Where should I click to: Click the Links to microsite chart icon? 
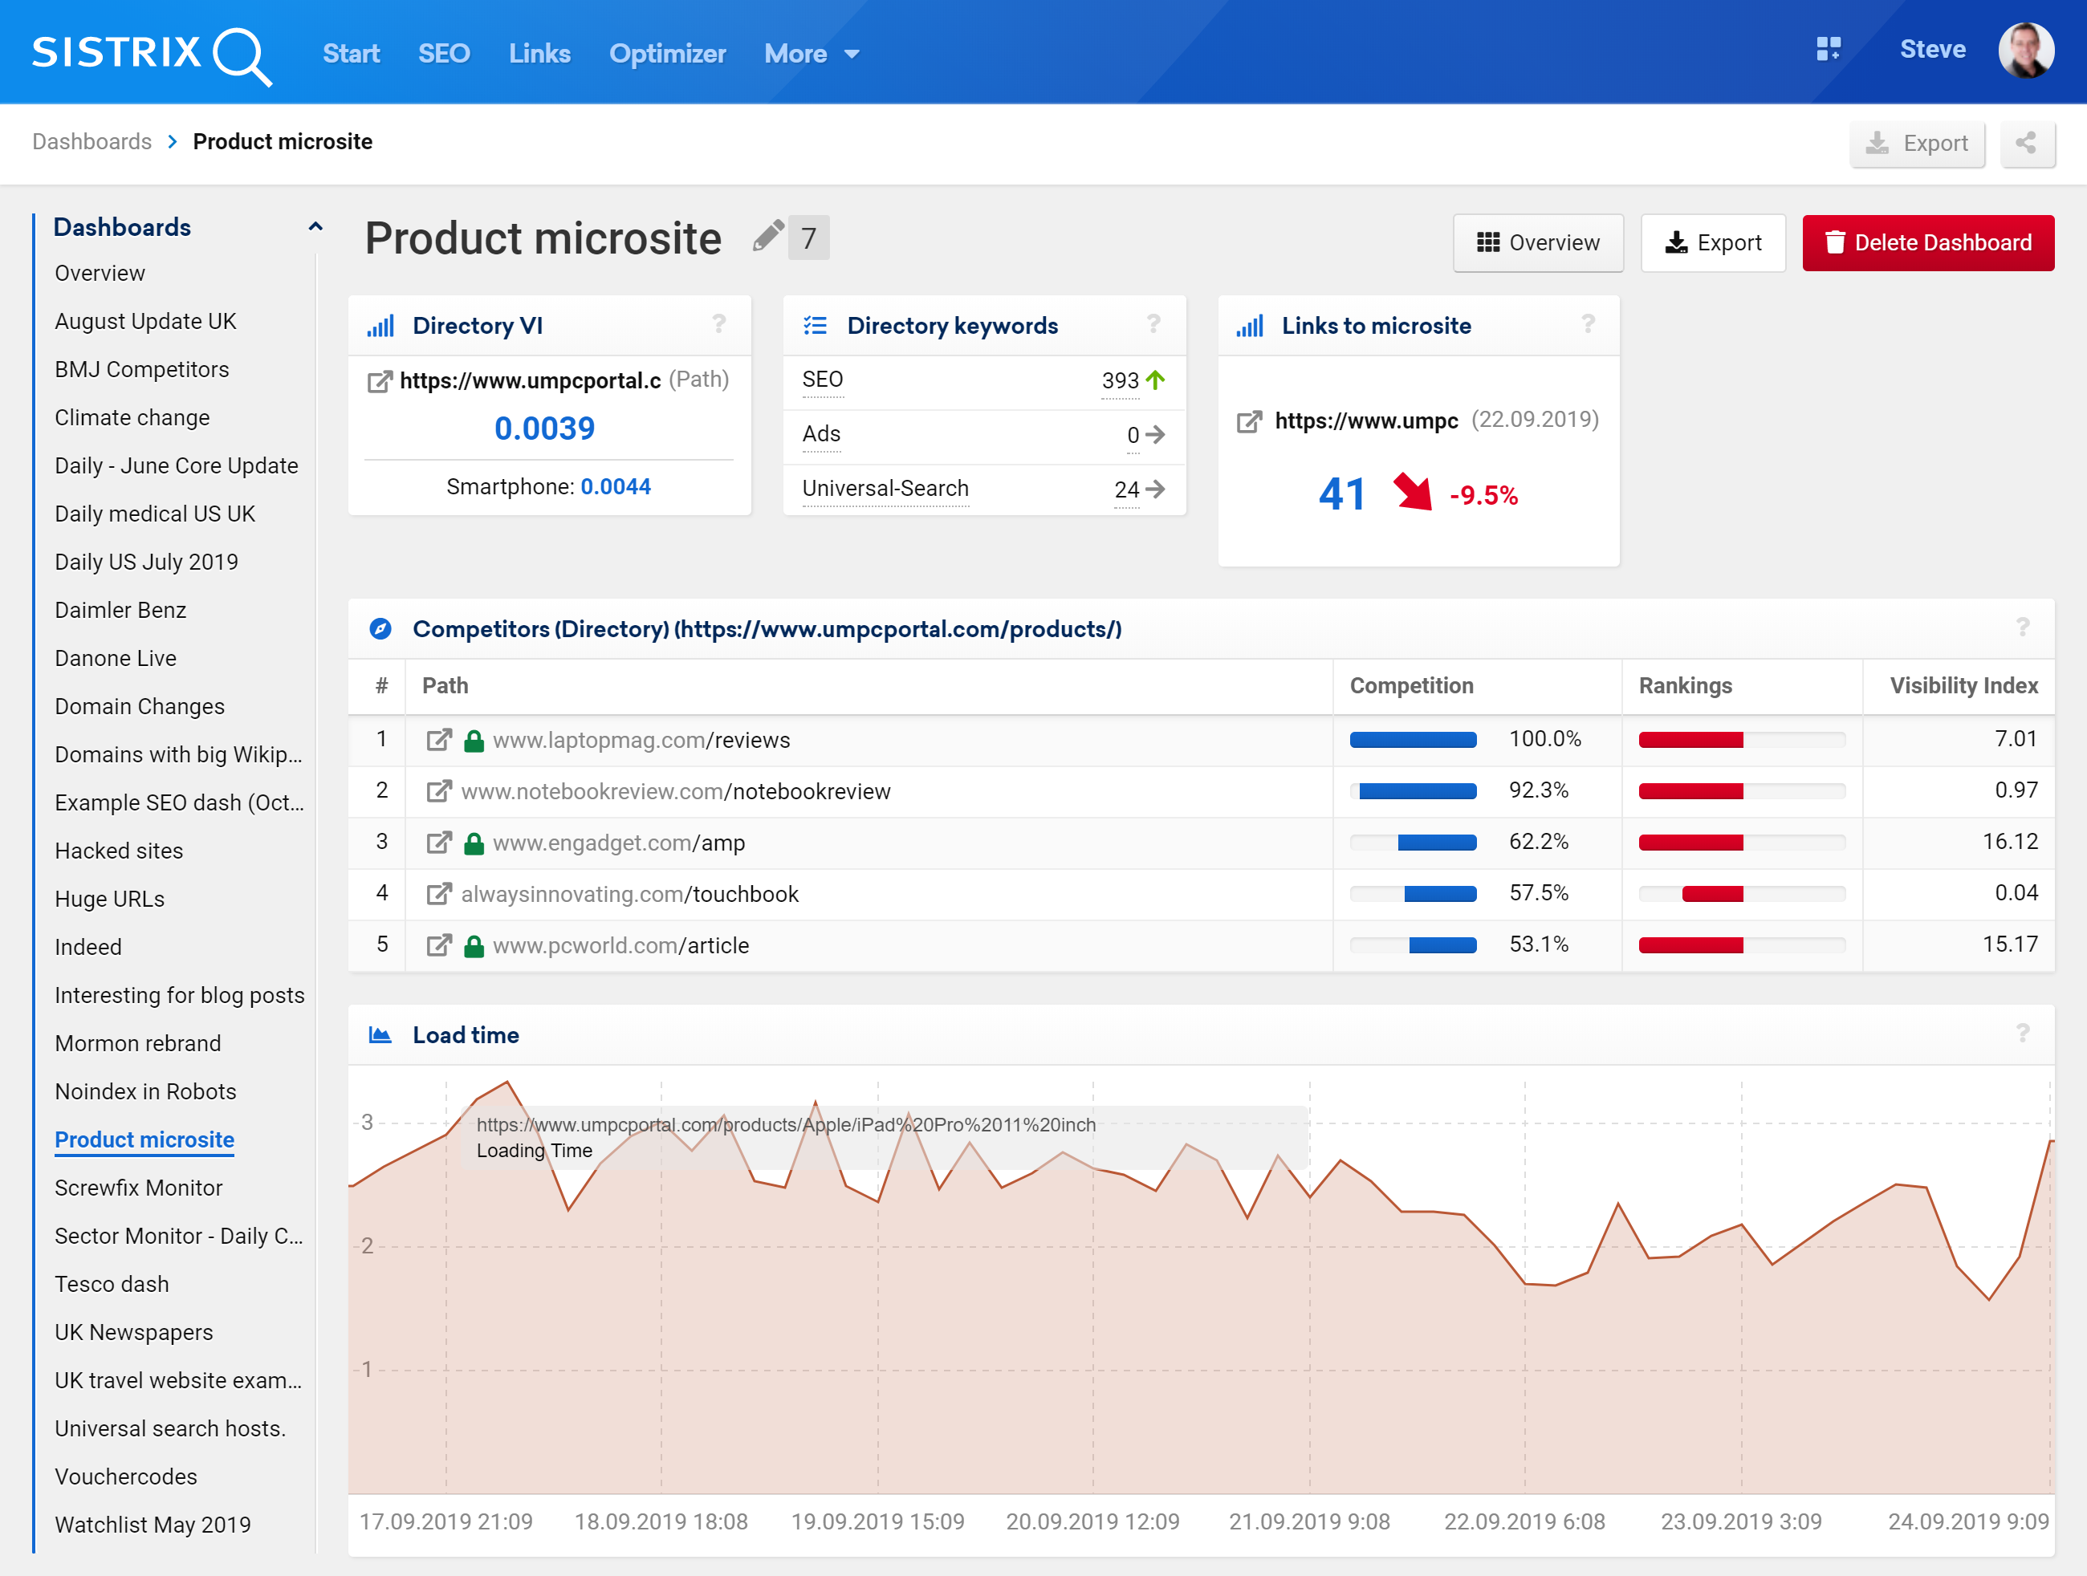pos(1250,327)
